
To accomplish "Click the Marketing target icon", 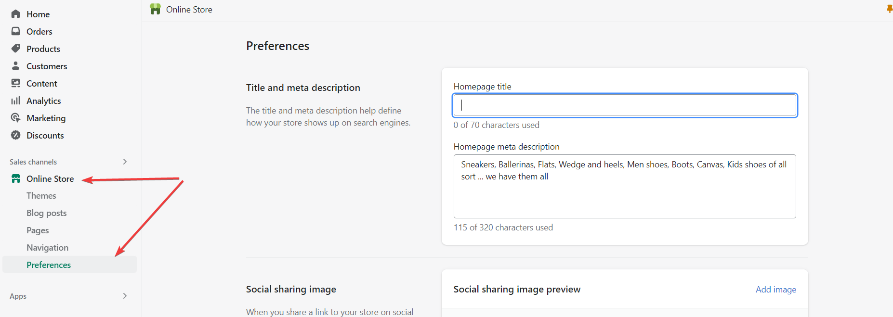I will click(16, 118).
